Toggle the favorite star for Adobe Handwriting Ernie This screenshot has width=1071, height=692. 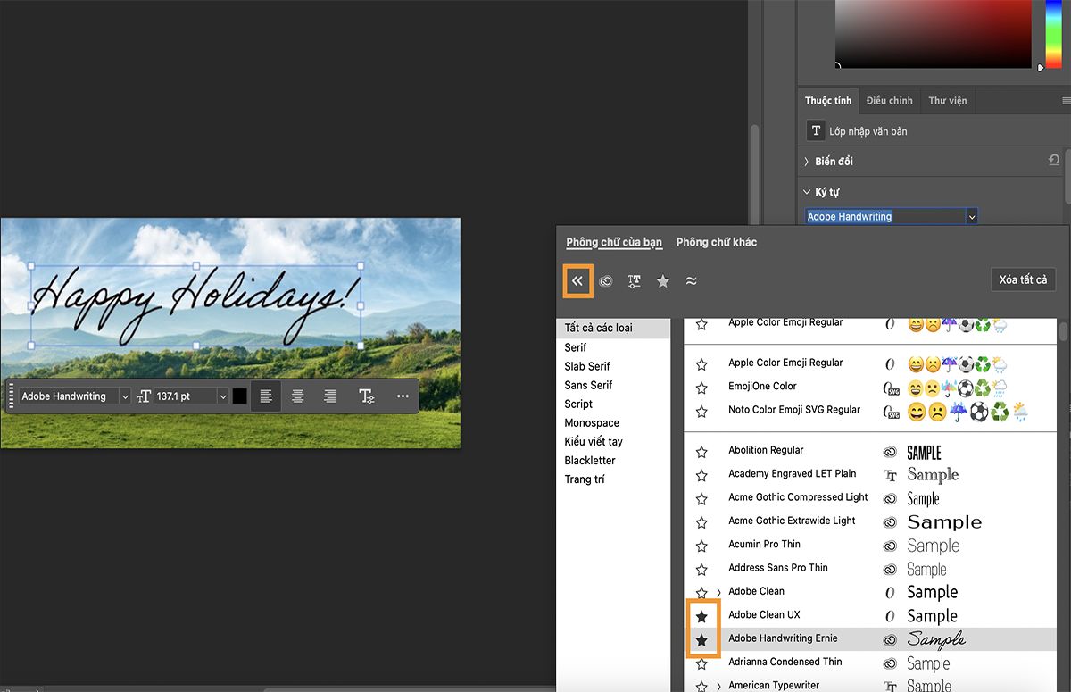pos(703,638)
